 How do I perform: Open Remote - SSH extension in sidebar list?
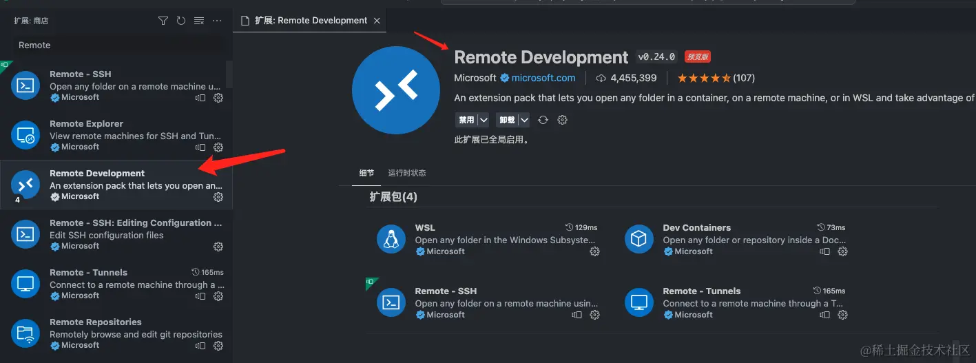pyautogui.click(x=116, y=85)
